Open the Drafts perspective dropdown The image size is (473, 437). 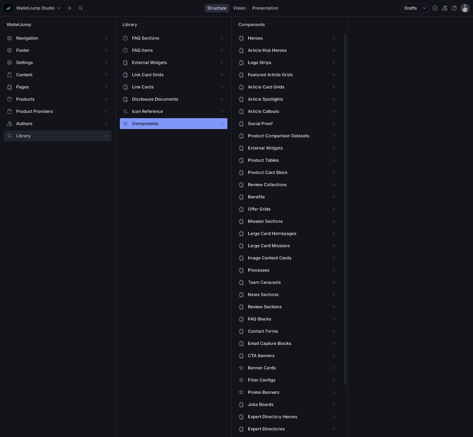point(415,8)
